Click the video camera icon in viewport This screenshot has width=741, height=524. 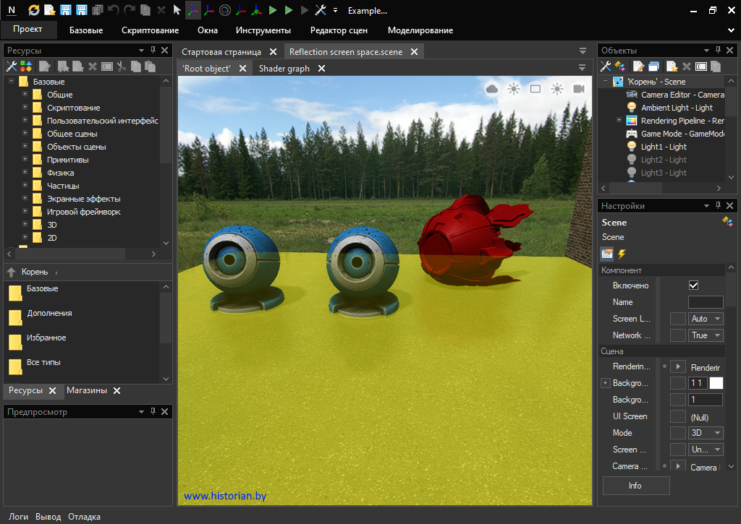tap(579, 89)
